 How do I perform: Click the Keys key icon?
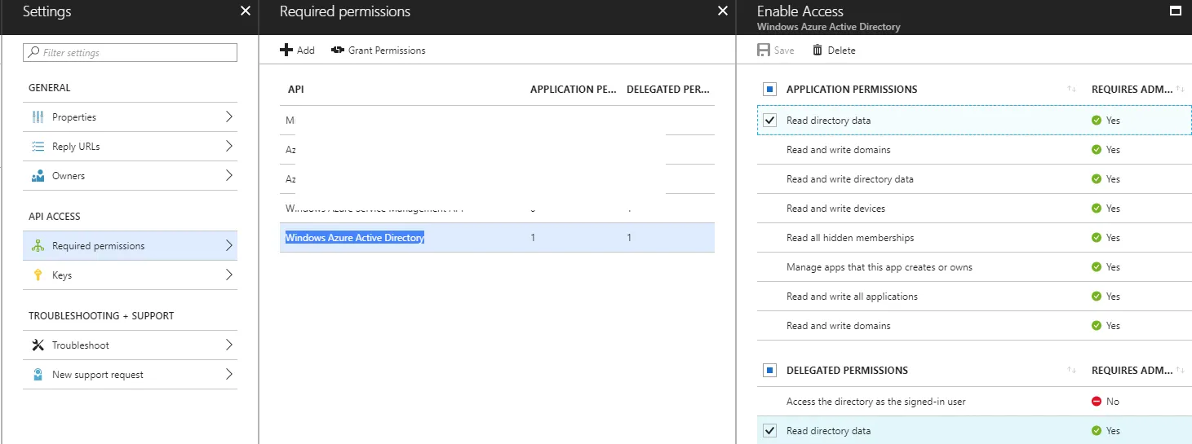(38, 275)
